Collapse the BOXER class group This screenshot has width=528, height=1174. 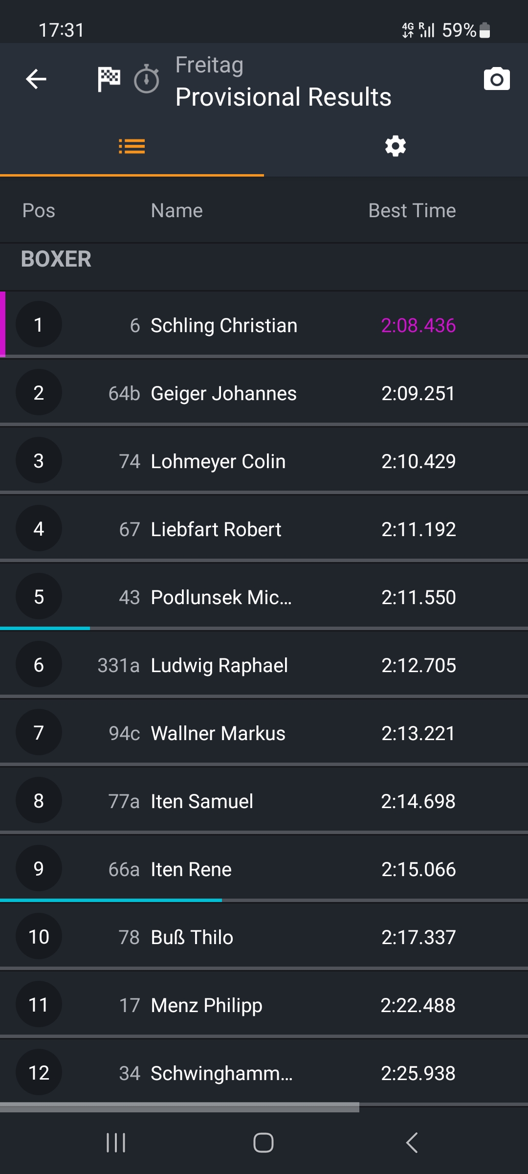(x=56, y=259)
